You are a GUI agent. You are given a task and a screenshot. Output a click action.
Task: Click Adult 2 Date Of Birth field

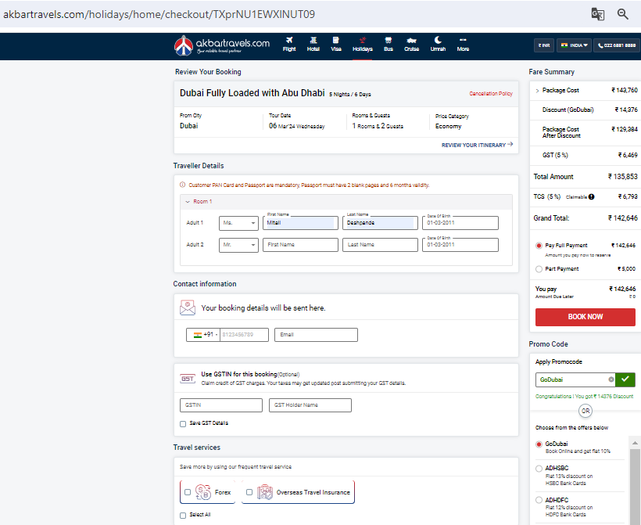click(x=460, y=245)
